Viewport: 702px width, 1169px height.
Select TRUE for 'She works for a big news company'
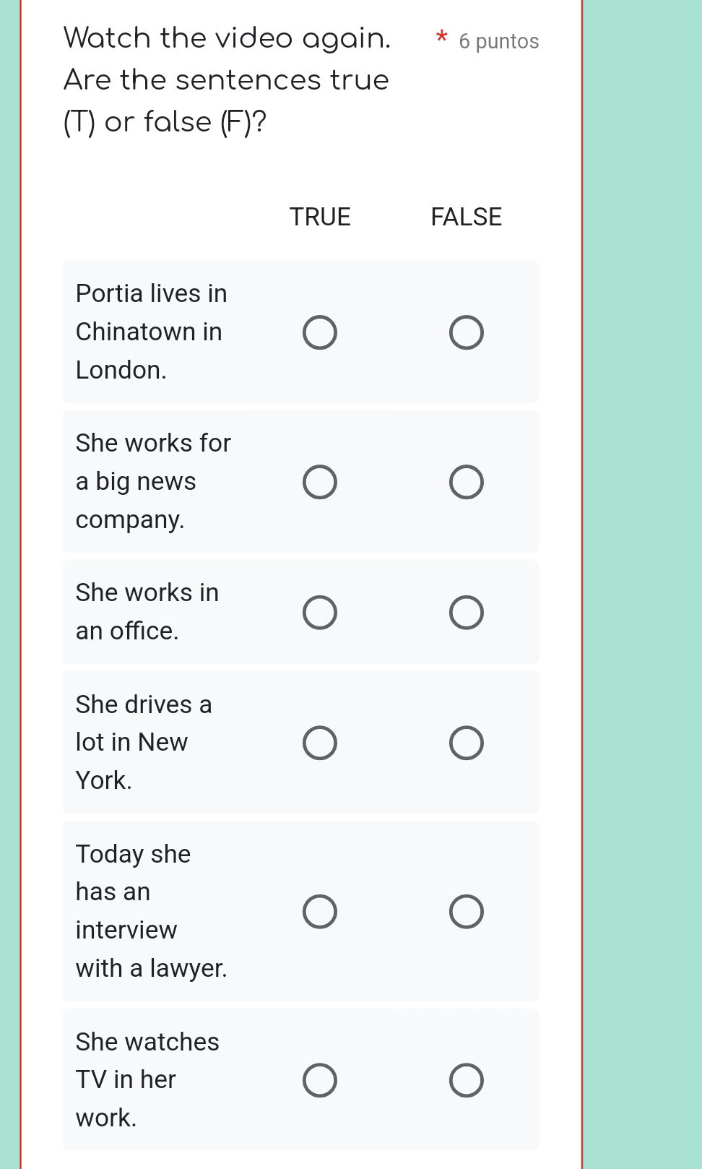pos(319,482)
